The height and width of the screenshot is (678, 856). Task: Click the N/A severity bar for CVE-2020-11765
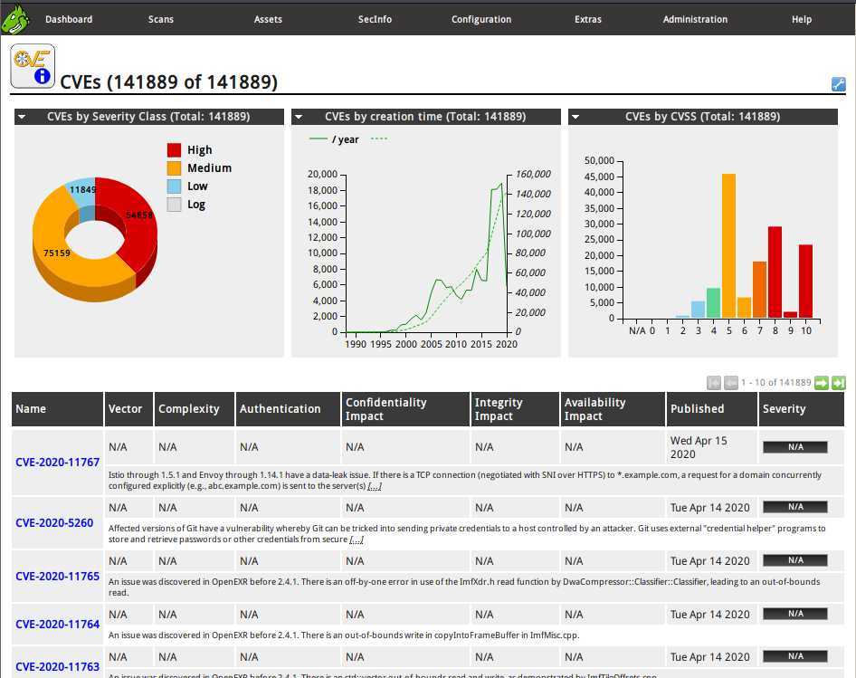pos(794,560)
